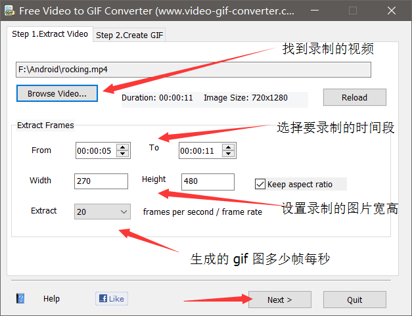Click the GIF app icon in title bar
Image resolution: width=412 pixels, height=316 pixels.
click(x=10, y=11)
